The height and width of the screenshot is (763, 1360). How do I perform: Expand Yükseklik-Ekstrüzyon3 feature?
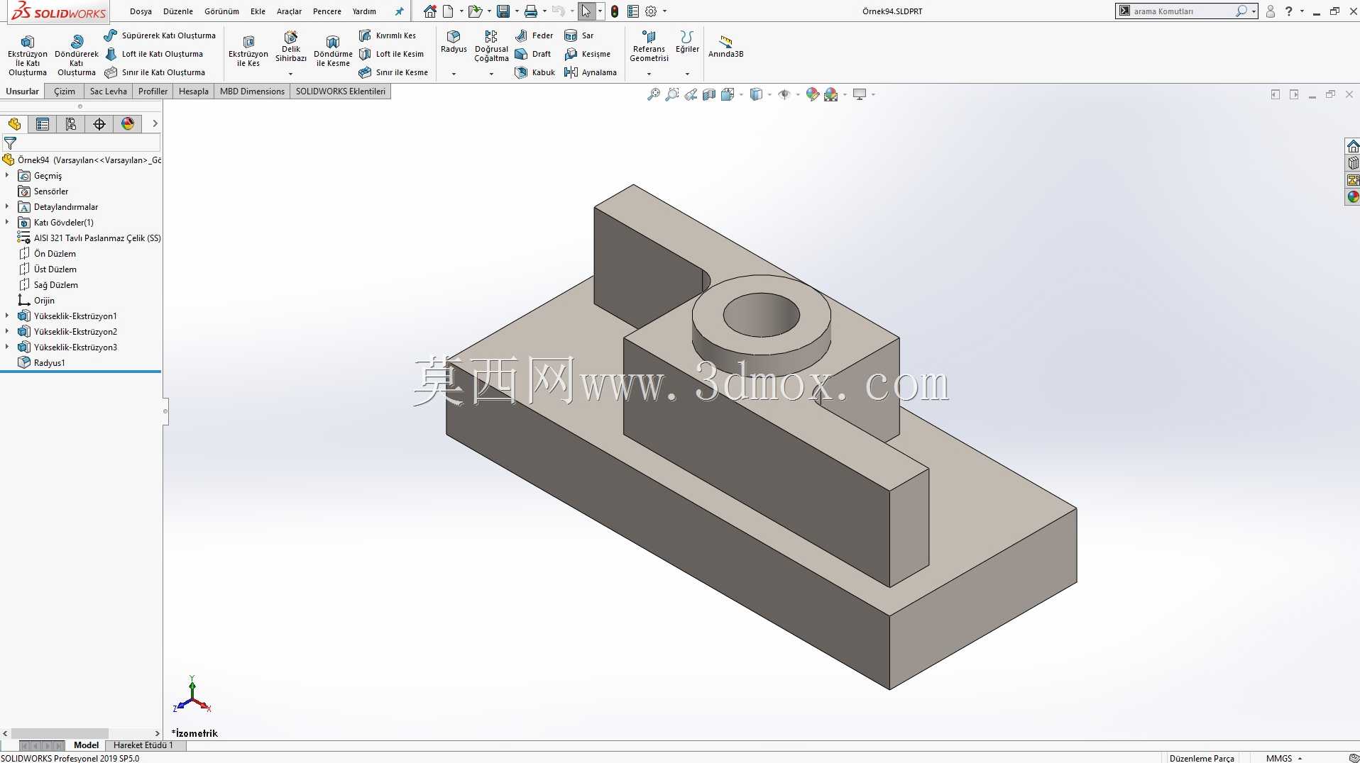click(7, 347)
